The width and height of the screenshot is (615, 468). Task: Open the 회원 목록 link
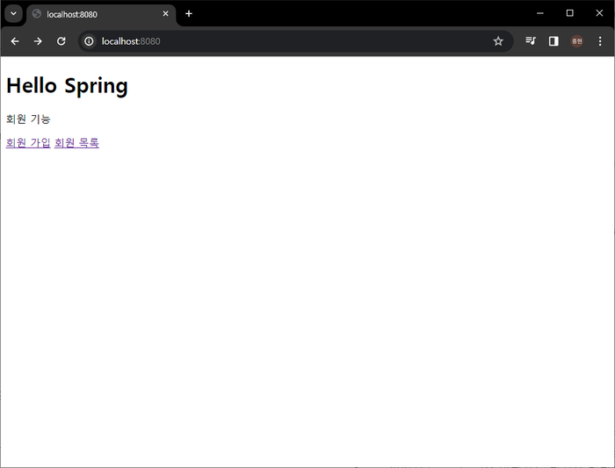point(77,142)
